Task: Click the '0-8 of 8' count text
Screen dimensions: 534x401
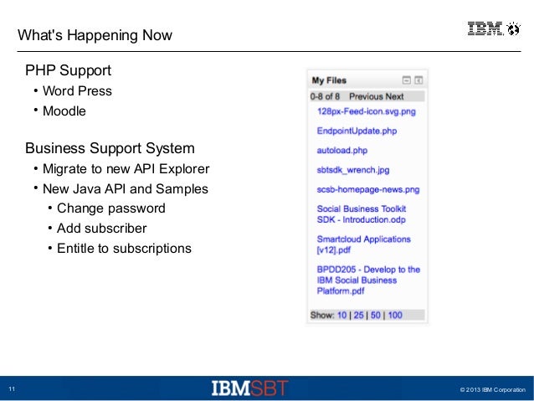Action: coord(325,96)
